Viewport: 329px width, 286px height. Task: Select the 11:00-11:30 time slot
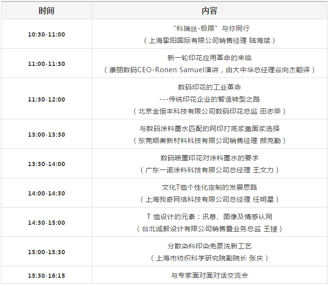[x=46, y=64]
